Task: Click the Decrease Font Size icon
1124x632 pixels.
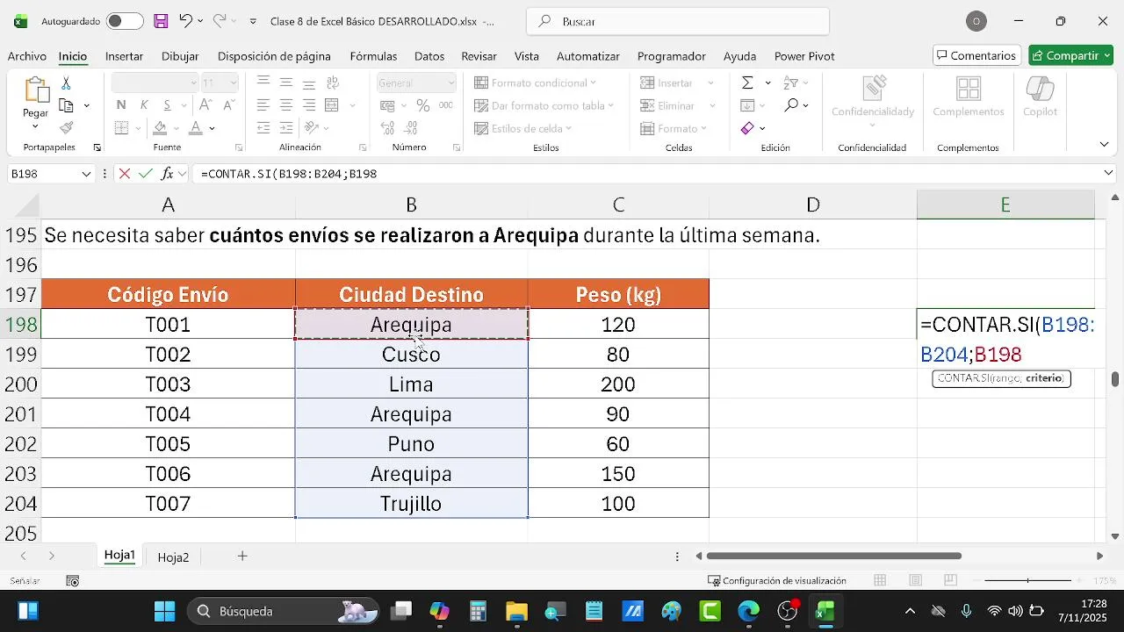Action: [229, 105]
